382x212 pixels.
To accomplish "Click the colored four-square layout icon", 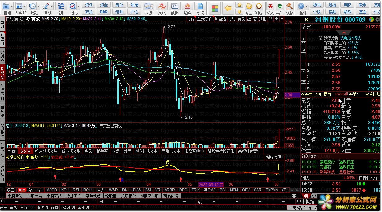I will tap(214, 8).
